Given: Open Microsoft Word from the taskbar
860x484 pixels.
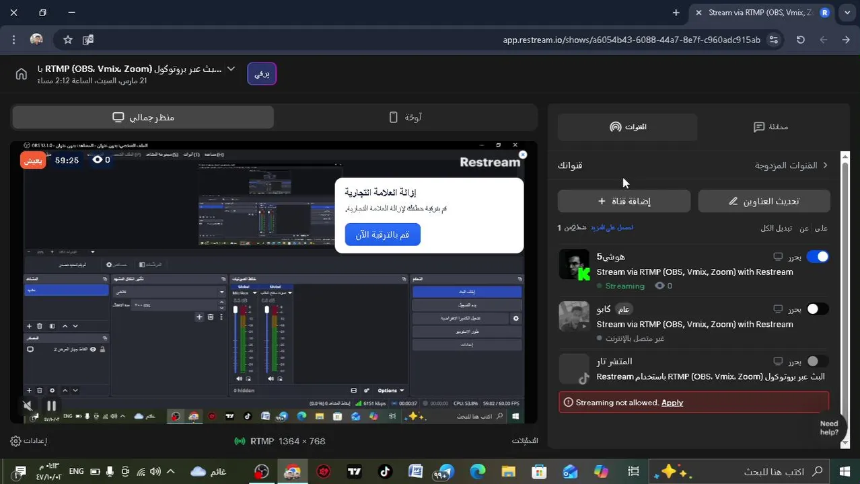Looking at the screenshot, I should pyautogui.click(x=415, y=472).
